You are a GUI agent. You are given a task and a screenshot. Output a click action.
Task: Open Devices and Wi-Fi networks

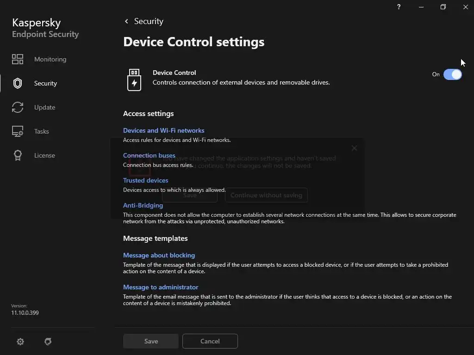(x=163, y=130)
